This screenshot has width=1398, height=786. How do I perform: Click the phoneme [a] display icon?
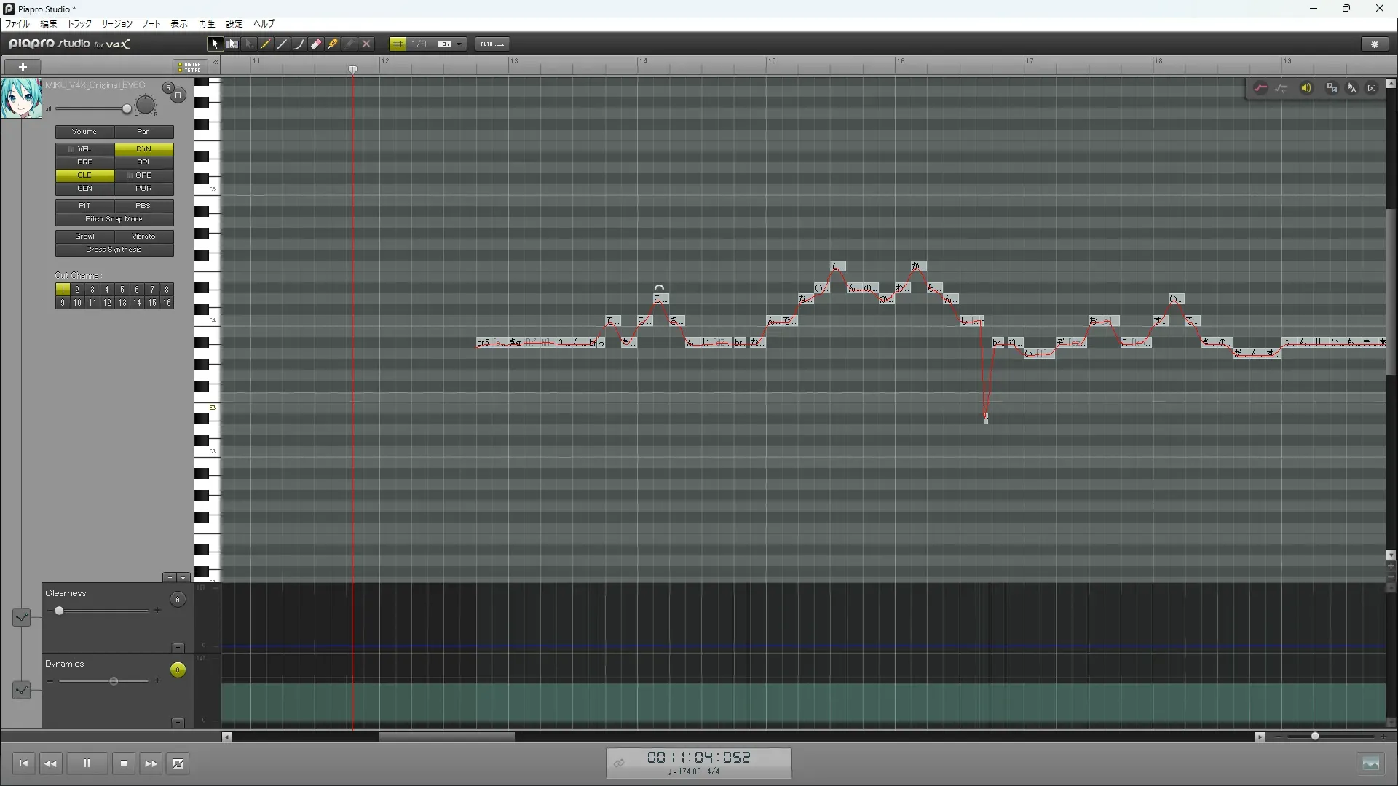(x=1372, y=88)
